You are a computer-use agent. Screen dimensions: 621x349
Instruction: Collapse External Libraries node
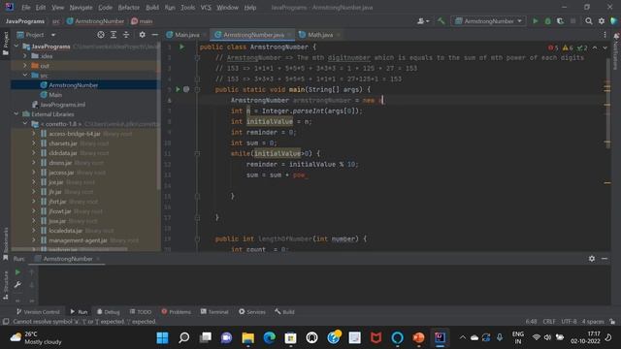coord(16,114)
